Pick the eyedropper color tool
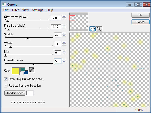The width and height of the screenshot is (151, 113). click(32, 70)
